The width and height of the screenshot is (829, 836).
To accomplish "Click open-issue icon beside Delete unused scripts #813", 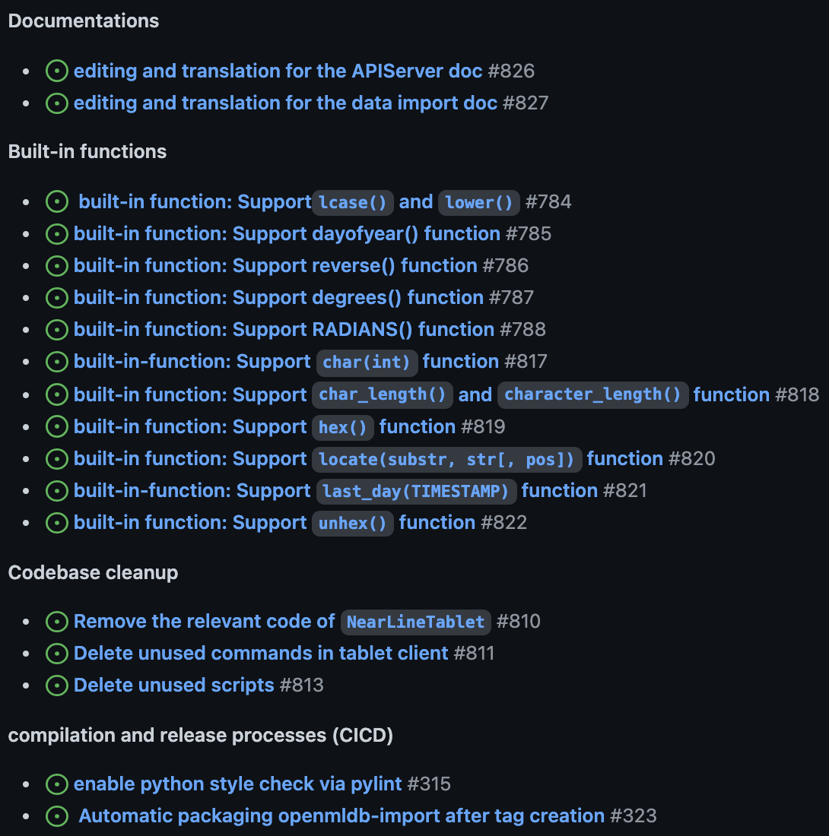I will [57, 686].
